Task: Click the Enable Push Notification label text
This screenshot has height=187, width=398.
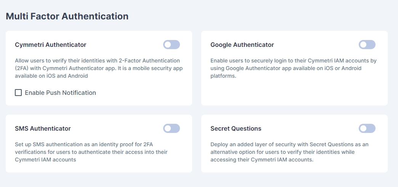Action: 60,93
